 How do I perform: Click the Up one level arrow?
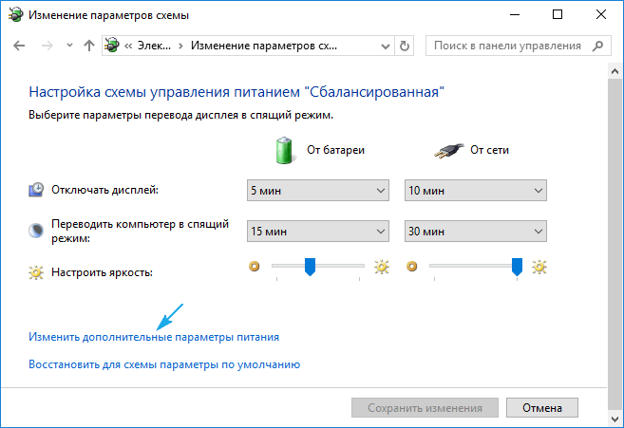[88, 46]
